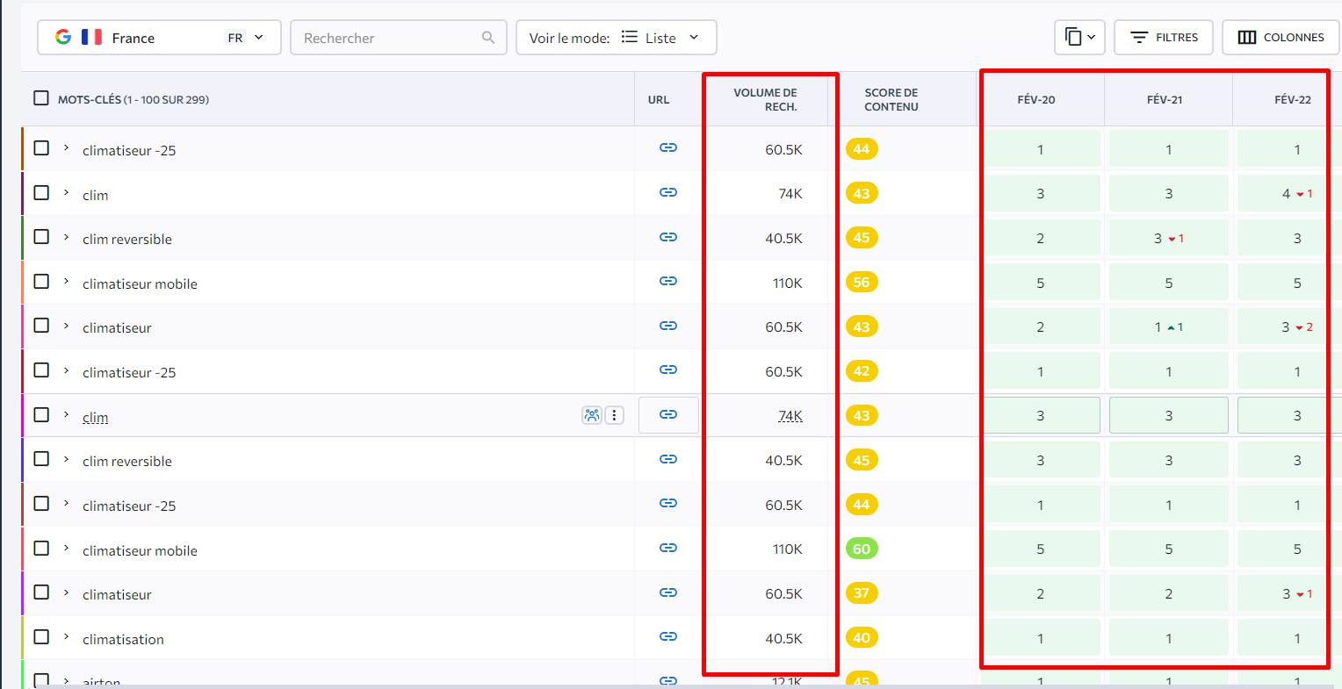
Task: Open URL link icon for climatiseur -25 score 42
Action: tap(668, 370)
